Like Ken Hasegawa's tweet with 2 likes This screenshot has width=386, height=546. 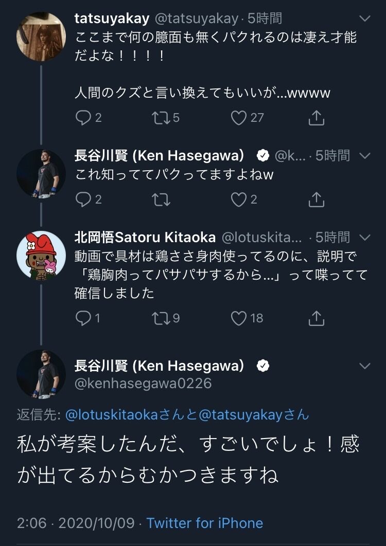(x=239, y=199)
